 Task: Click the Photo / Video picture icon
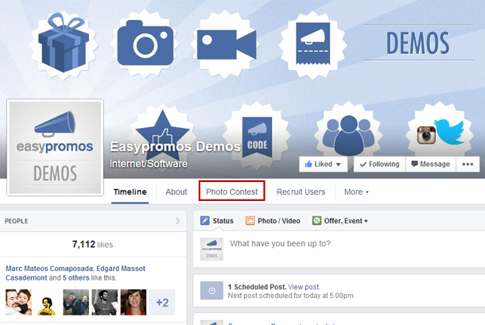coord(250,220)
